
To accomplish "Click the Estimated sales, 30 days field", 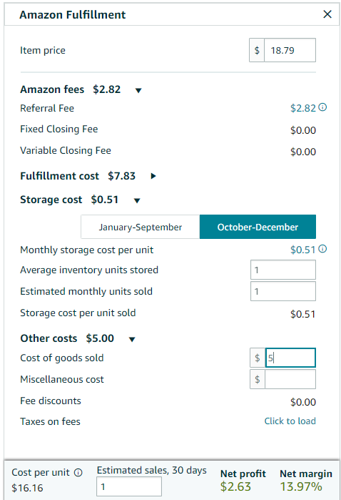I will click(129, 486).
